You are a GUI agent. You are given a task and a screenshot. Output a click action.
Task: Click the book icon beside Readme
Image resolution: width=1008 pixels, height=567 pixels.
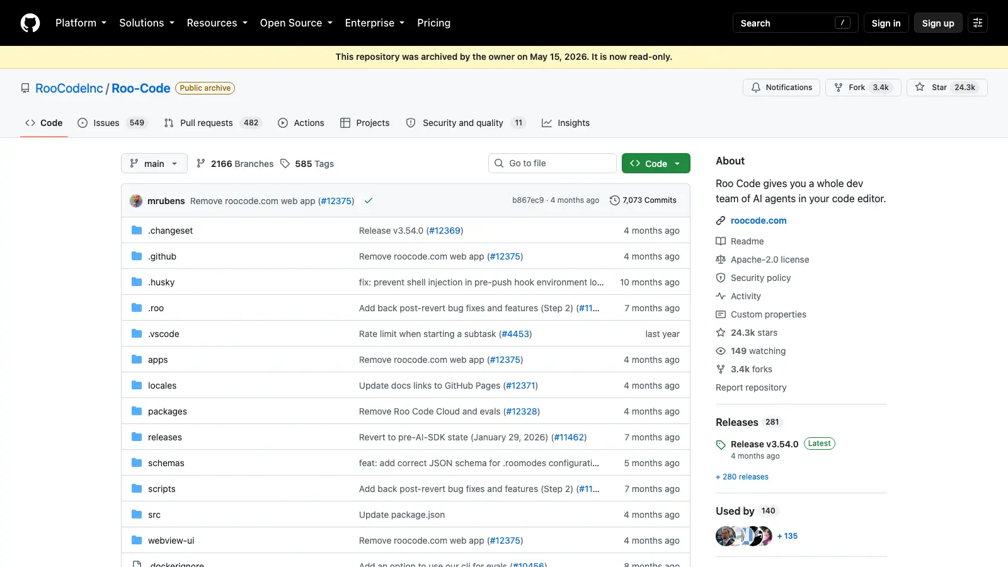[x=721, y=241]
